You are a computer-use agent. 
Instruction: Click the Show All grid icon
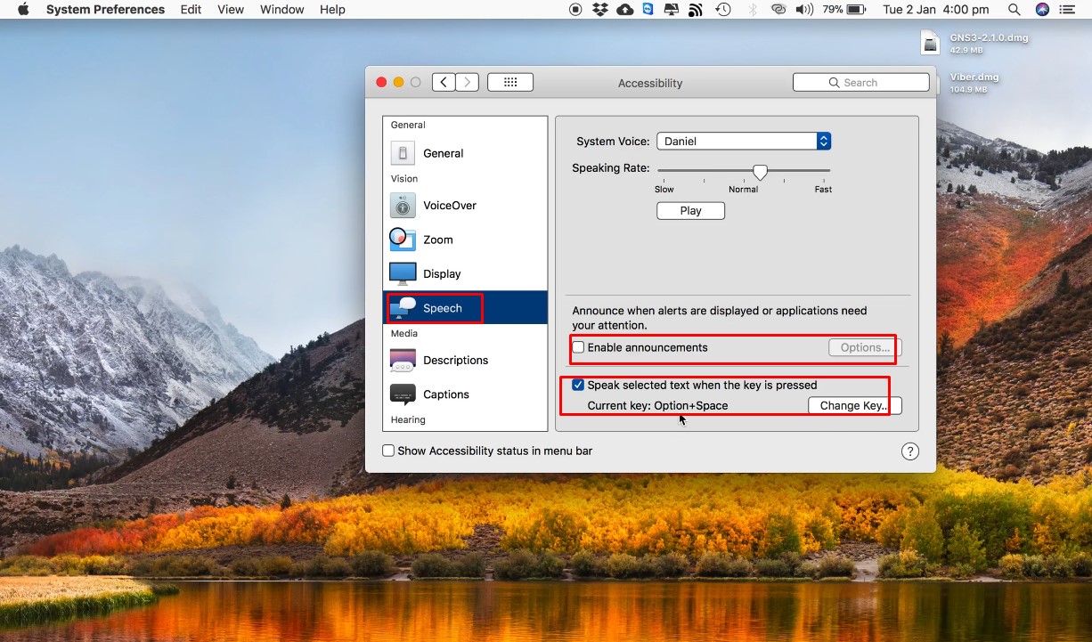(x=510, y=81)
